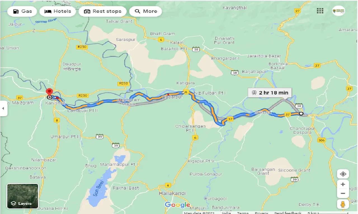The height and width of the screenshot is (214, 358).
Task: Zoom out with the minus button
Action: (x=343, y=193)
